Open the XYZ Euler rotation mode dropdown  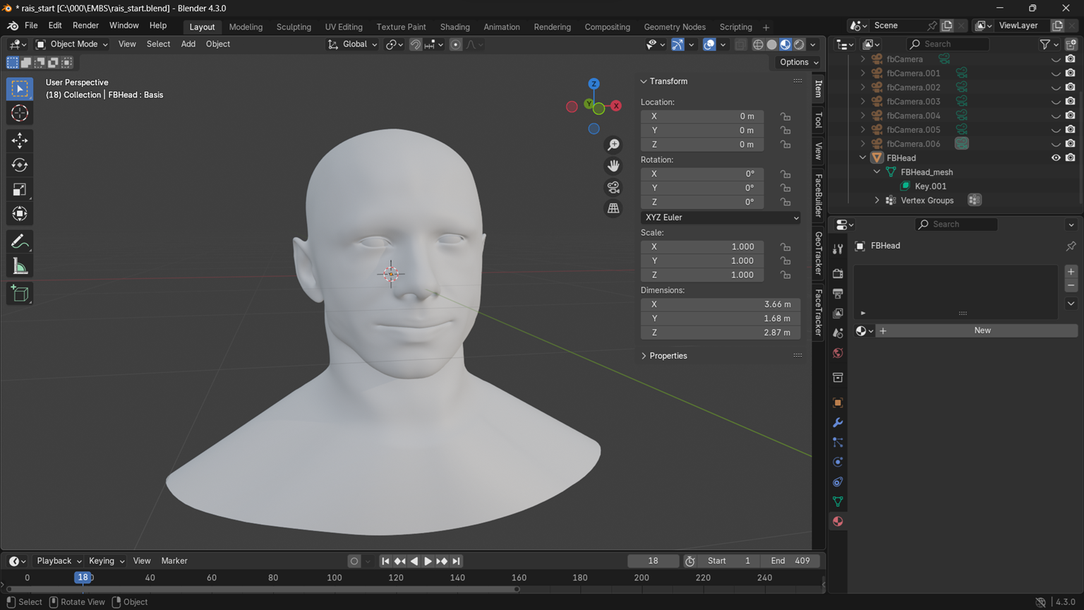(721, 217)
